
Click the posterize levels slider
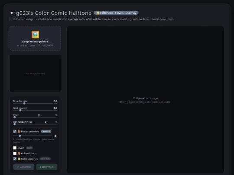[x=32, y=136]
